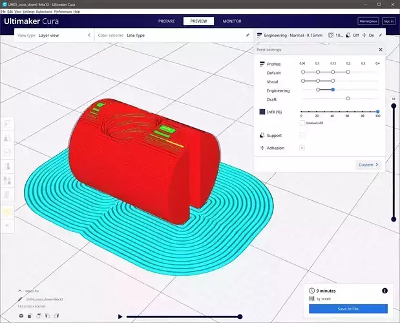Select the Support Blocker tool

click(x=7, y=194)
